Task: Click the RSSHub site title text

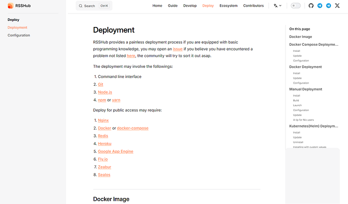Action: (23, 6)
